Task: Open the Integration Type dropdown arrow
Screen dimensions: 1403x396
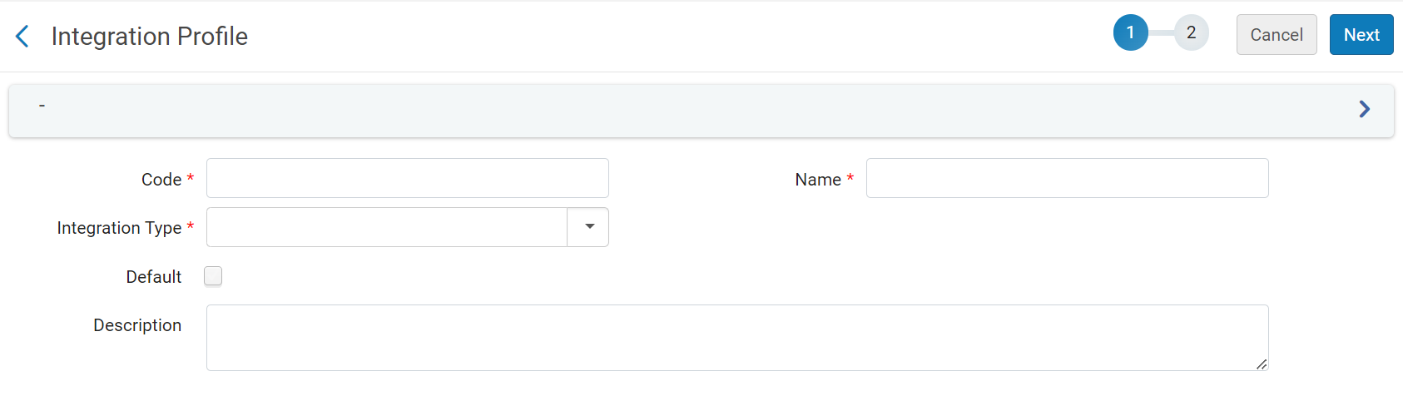Action: click(x=589, y=227)
